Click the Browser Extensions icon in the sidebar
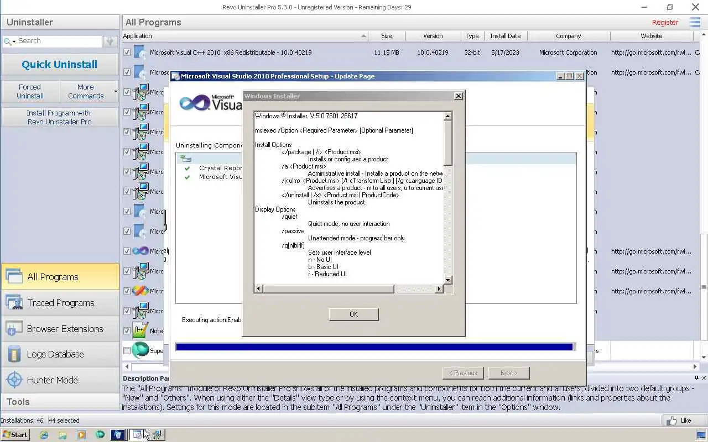This screenshot has height=442, width=708. [x=14, y=329]
